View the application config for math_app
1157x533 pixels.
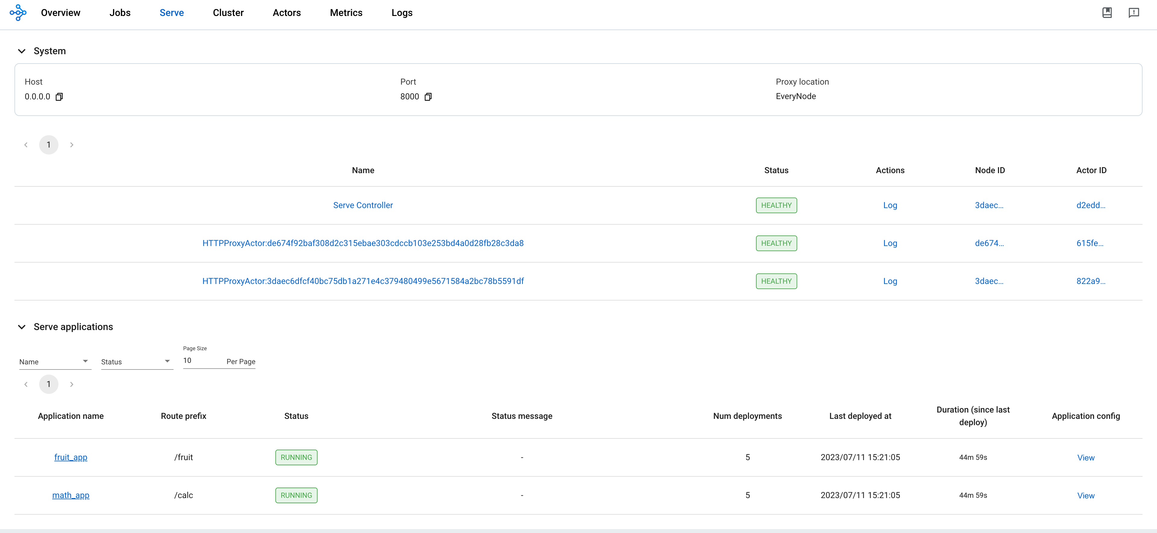1086,495
